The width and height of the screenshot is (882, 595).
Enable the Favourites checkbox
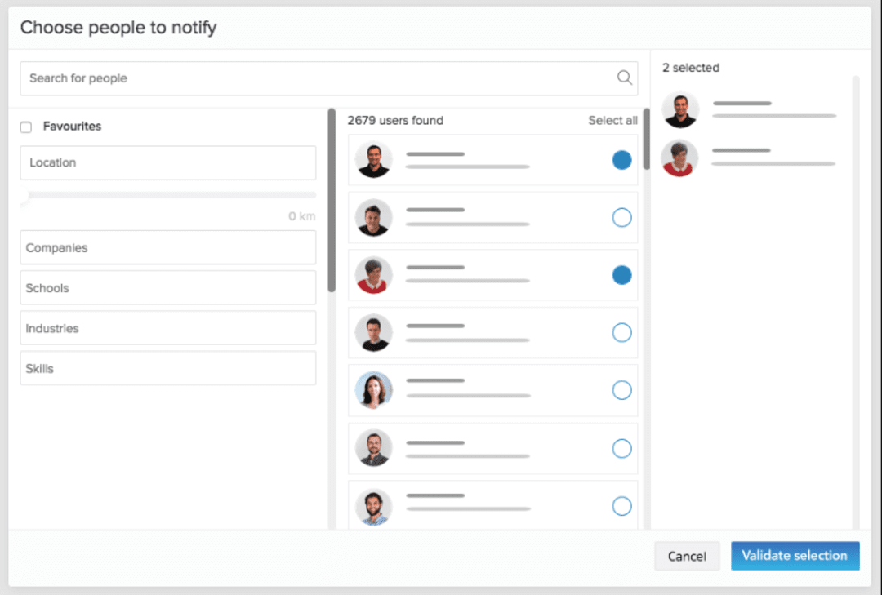pos(25,126)
